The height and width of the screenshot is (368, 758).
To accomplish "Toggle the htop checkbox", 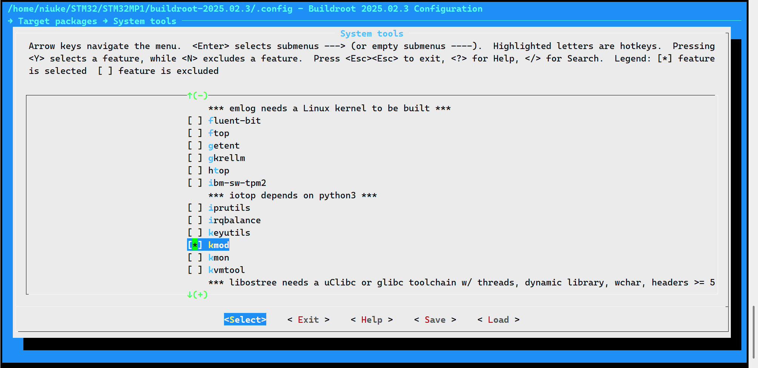I will pyautogui.click(x=195, y=170).
